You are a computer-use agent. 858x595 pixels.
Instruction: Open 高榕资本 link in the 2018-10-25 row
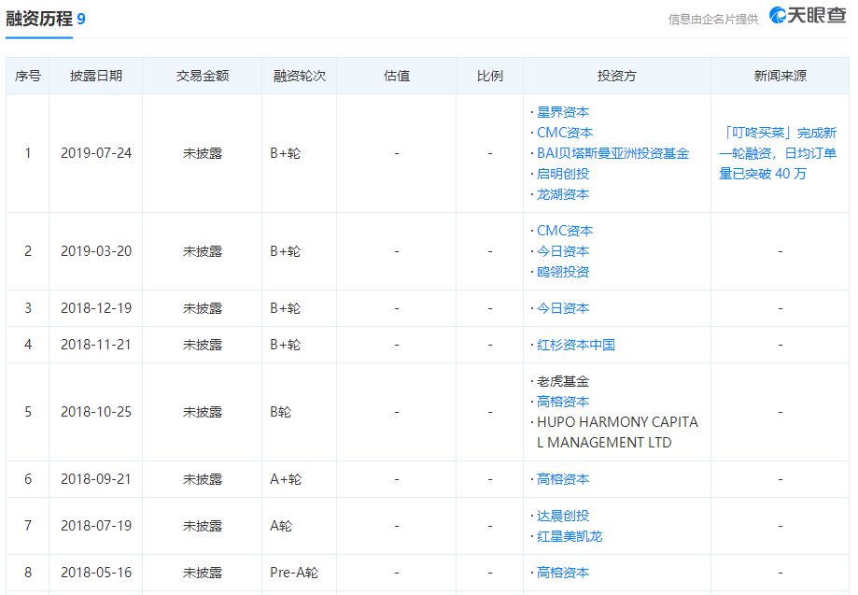pyautogui.click(x=563, y=402)
